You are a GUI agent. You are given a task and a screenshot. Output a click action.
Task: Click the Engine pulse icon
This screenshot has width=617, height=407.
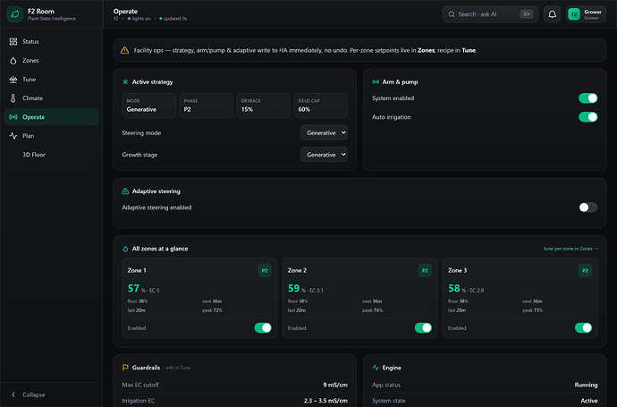coord(376,368)
